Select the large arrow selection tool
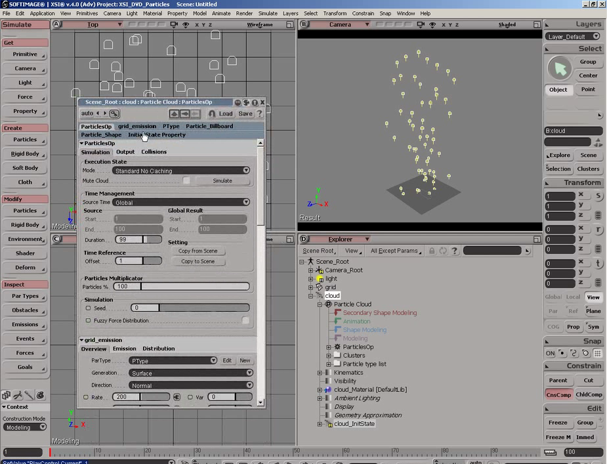Viewport: 607px width, 464px height. pos(560,68)
